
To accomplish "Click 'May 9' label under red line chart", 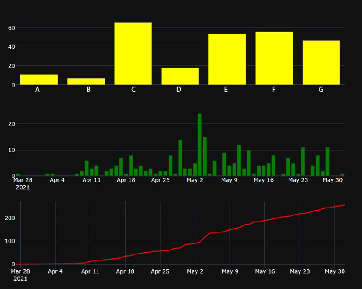I will (x=230, y=271).
